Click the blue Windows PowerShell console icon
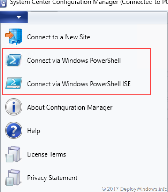The height and width of the screenshot is (192, 168). coord(13,60)
